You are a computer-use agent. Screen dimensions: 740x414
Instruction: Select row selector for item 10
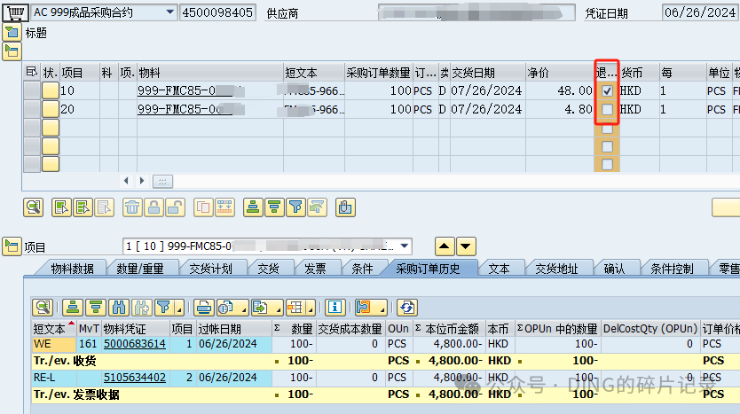pos(32,90)
